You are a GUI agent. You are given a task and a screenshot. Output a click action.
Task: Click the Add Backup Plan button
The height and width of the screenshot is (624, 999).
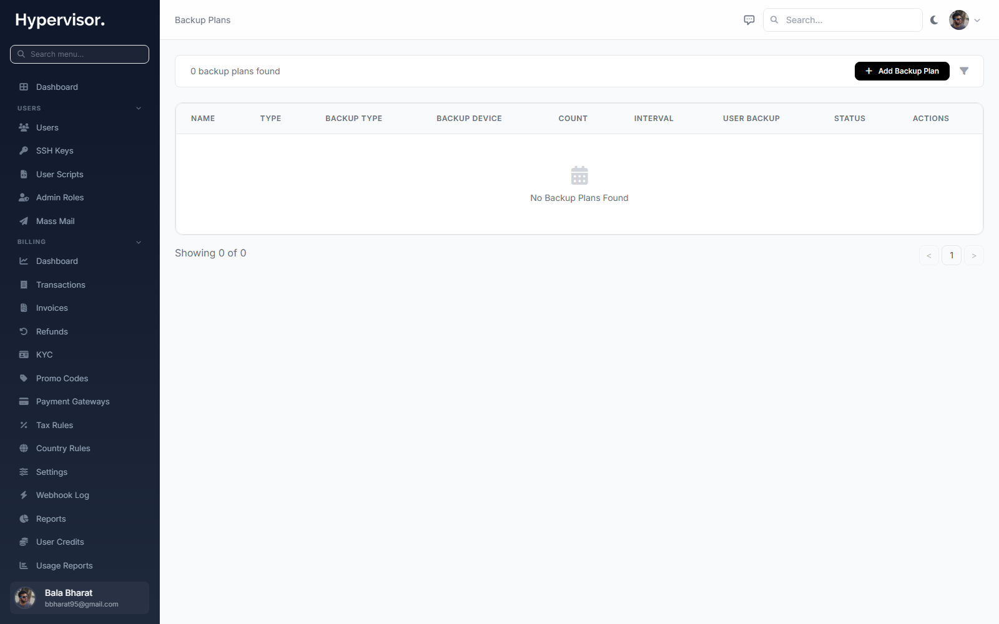coord(902,71)
